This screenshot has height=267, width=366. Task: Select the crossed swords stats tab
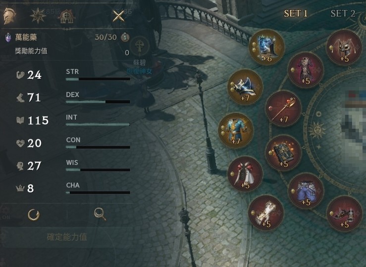(x=118, y=16)
